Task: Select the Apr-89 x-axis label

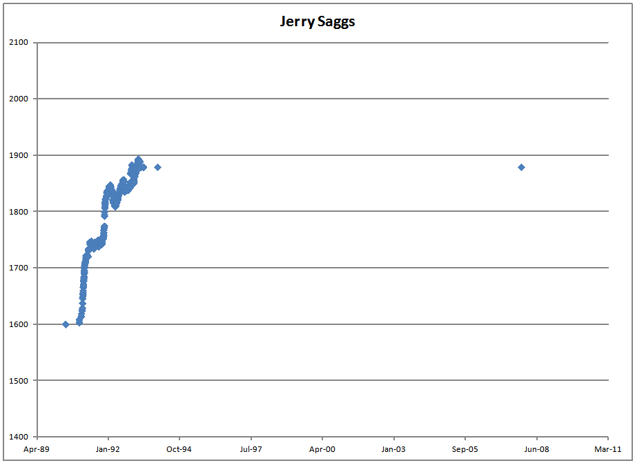Action: (37, 449)
